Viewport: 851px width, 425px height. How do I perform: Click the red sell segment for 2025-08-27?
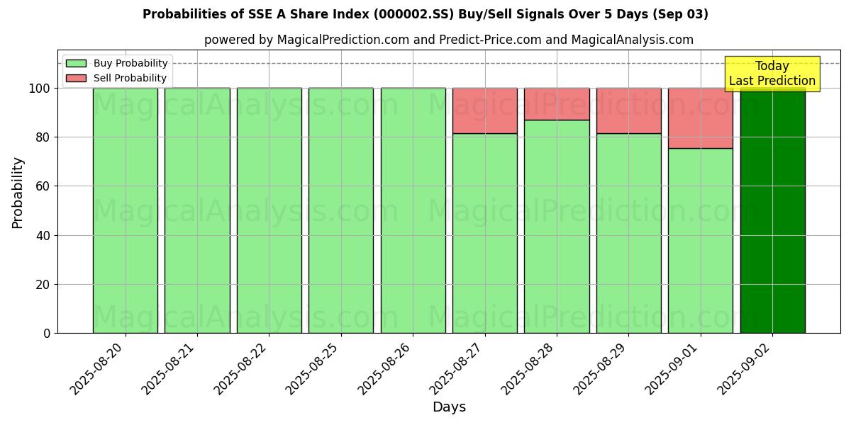pos(485,110)
